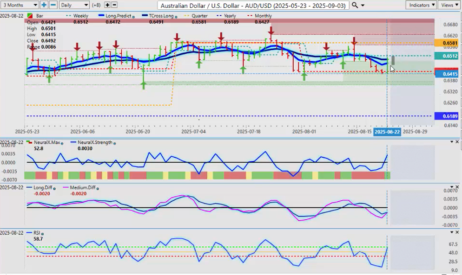This screenshot has width=462, height=275.
Task: Click the 0.6581 orange price label
Action: coord(447,43)
